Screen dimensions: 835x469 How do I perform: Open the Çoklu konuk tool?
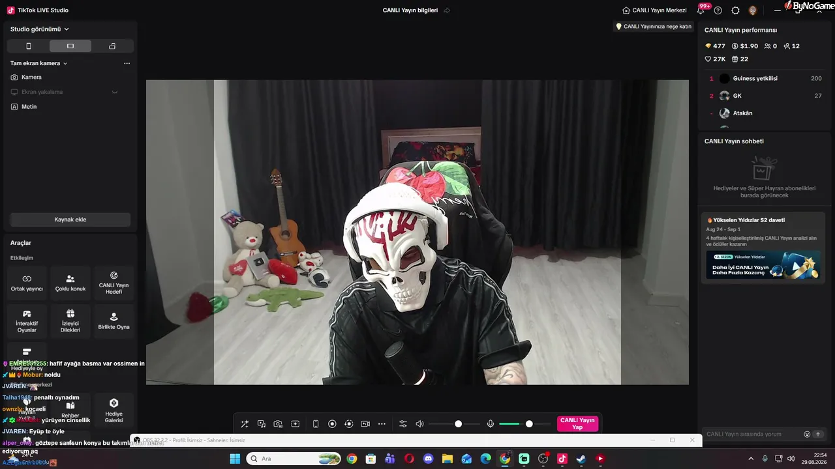click(70, 283)
